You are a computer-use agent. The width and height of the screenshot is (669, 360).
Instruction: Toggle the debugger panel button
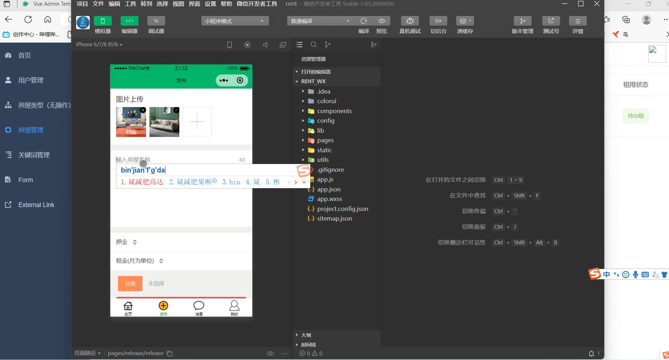click(156, 21)
